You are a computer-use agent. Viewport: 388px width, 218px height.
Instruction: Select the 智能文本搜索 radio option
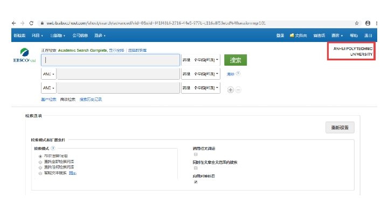(40, 173)
